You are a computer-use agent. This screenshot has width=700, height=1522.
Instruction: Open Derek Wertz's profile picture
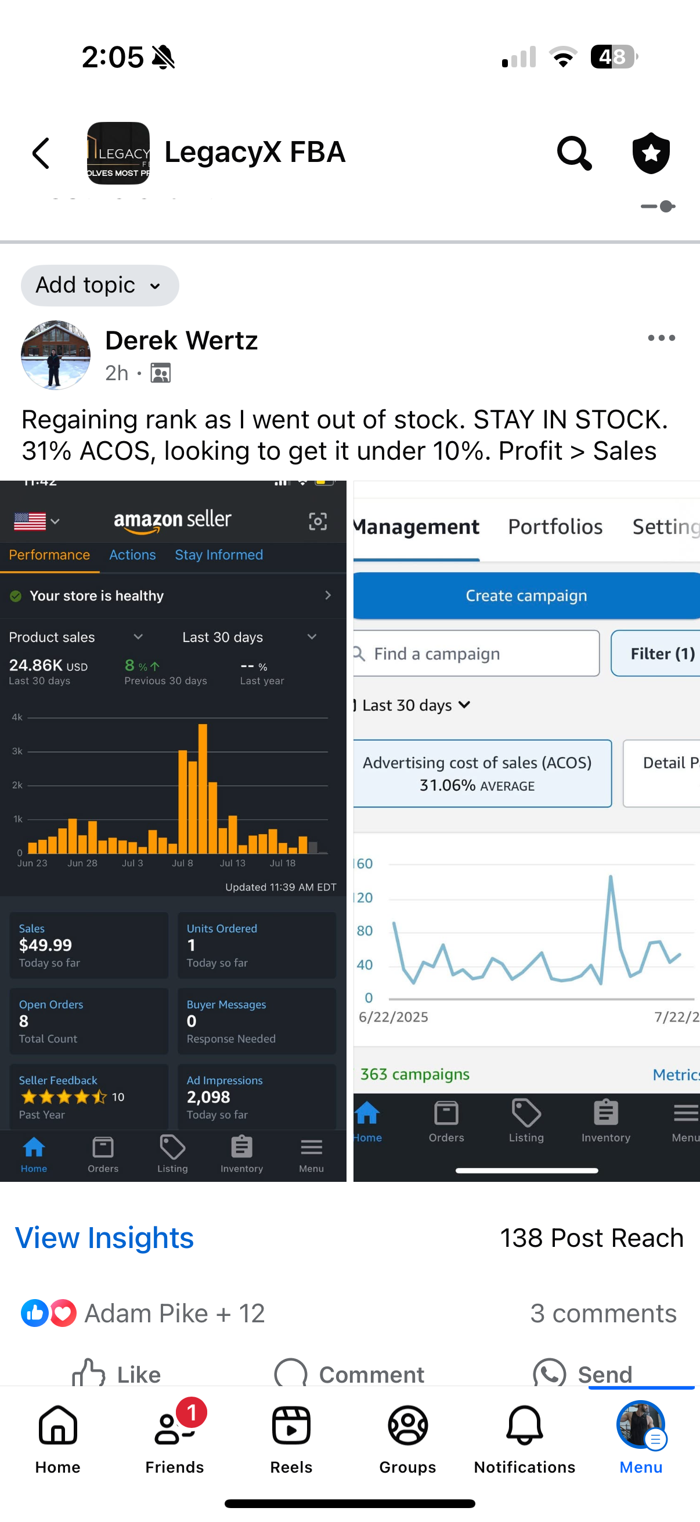[x=56, y=355]
